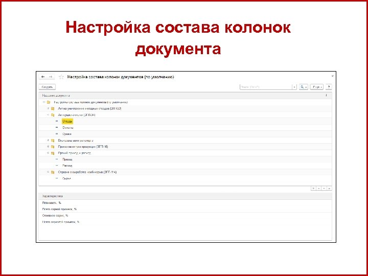Expand the Приказ на отпуск продукции (ЗПП-16) node
Image resolution: width=368 pixels, height=276 pixels.
(x=48, y=147)
